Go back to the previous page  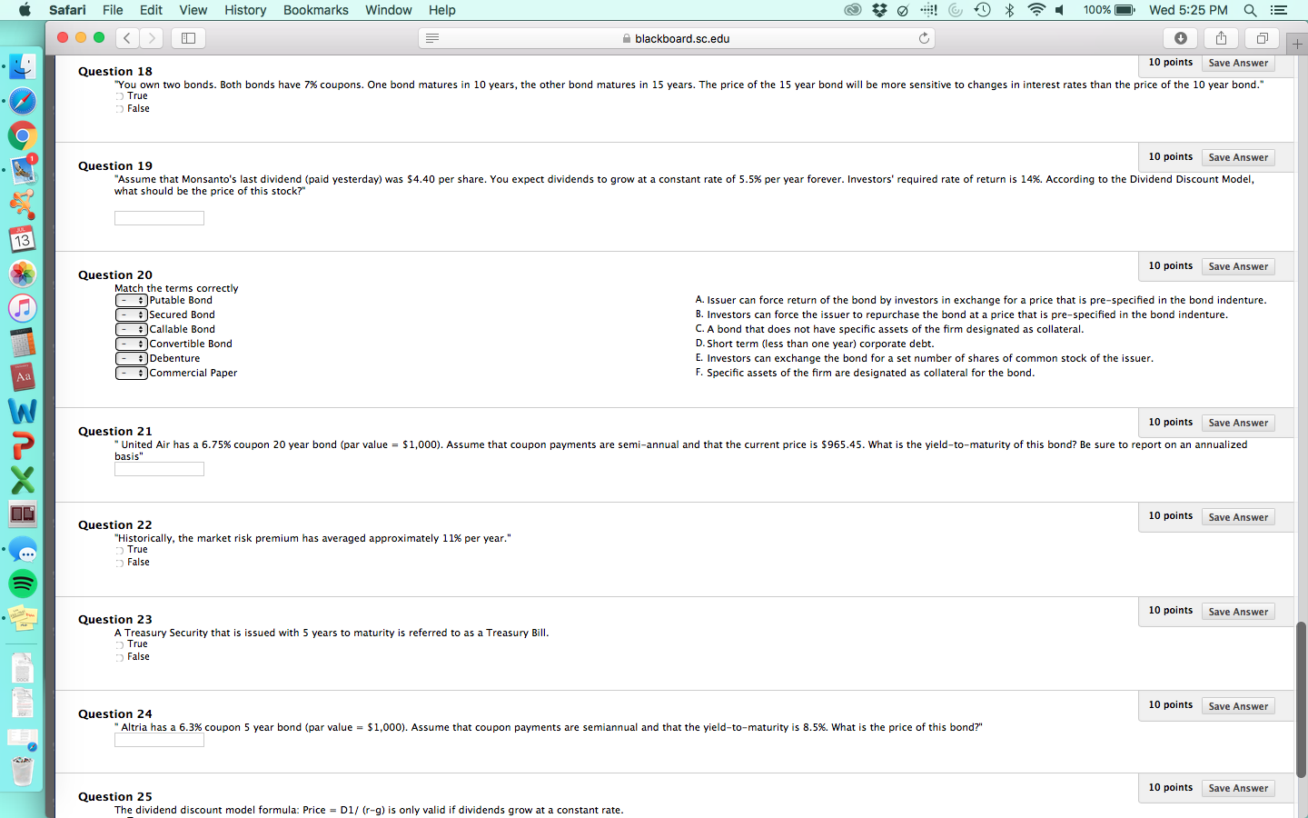pyautogui.click(x=128, y=38)
